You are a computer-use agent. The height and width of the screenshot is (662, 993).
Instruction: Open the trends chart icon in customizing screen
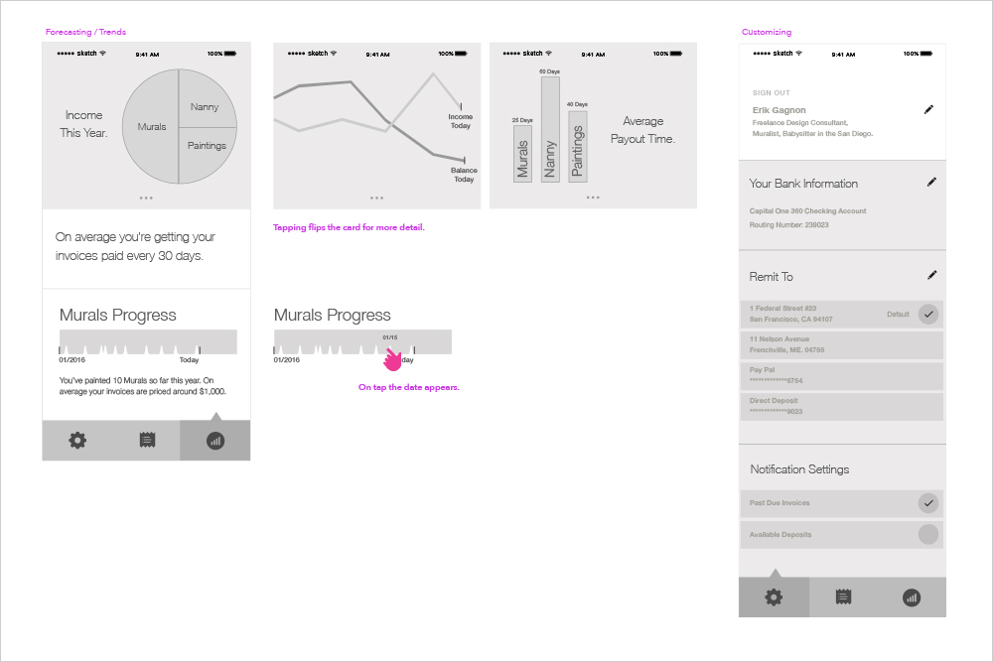tap(912, 597)
